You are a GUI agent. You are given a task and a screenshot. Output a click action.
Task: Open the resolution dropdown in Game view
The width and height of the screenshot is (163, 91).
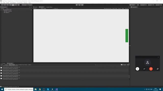pos(47,8)
